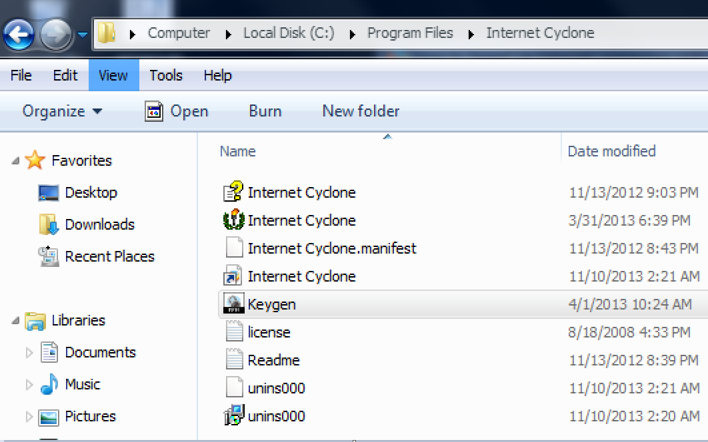708x442 pixels.
Task: Click date 4/1/2013 10:24 AM
Action: click(x=630, y=304)
